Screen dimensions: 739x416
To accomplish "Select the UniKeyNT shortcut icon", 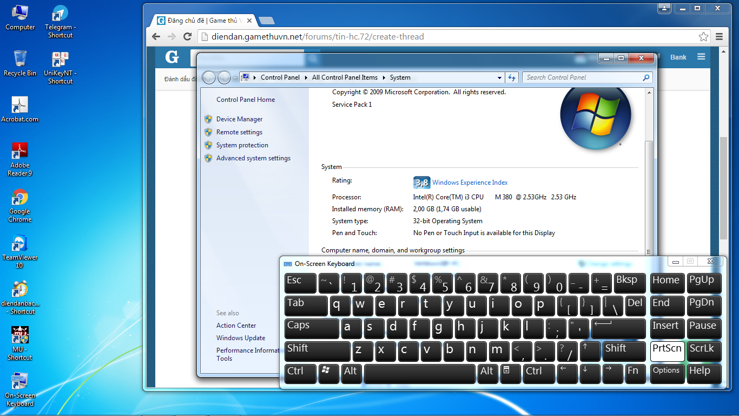I will (60, 68).
